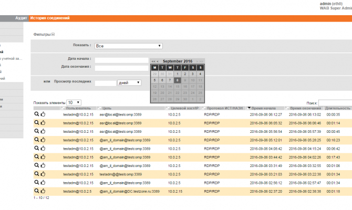352x210 pixels.
Task: Sort table by Протокол ИСТ/НАЗН column
Action: click(223, 108)
